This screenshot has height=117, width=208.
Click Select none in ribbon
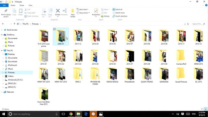[x=118, y=13]
